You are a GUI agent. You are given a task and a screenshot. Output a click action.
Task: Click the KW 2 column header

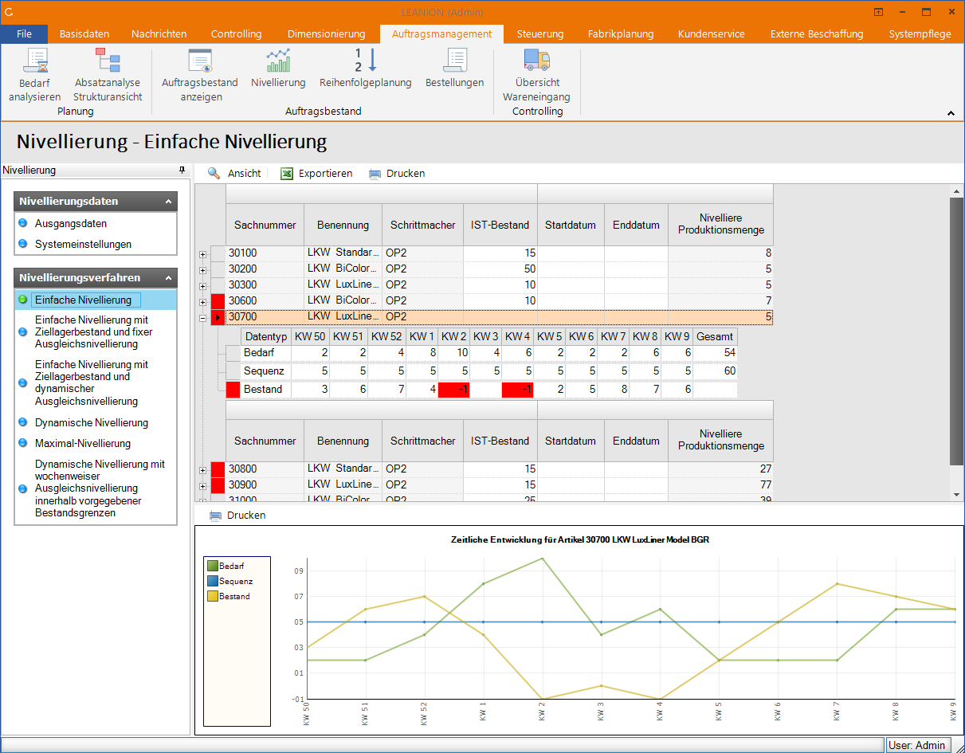[x=453, y=336]
